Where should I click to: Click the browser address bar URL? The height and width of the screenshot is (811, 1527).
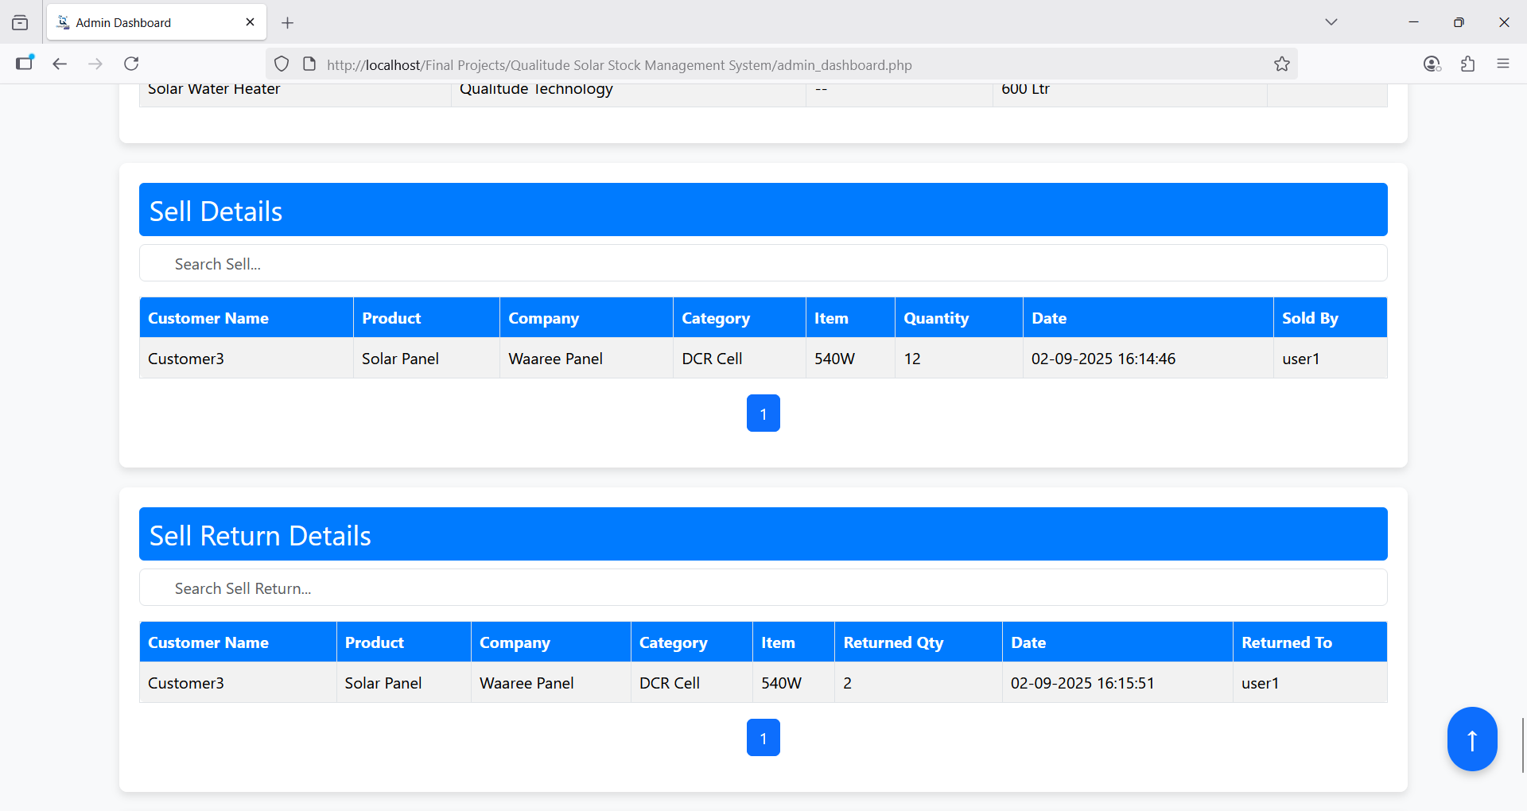619,65
